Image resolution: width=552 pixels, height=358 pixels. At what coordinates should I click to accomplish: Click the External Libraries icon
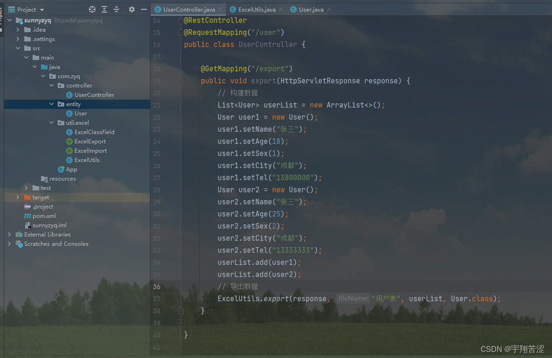click(x=19, y=235)
